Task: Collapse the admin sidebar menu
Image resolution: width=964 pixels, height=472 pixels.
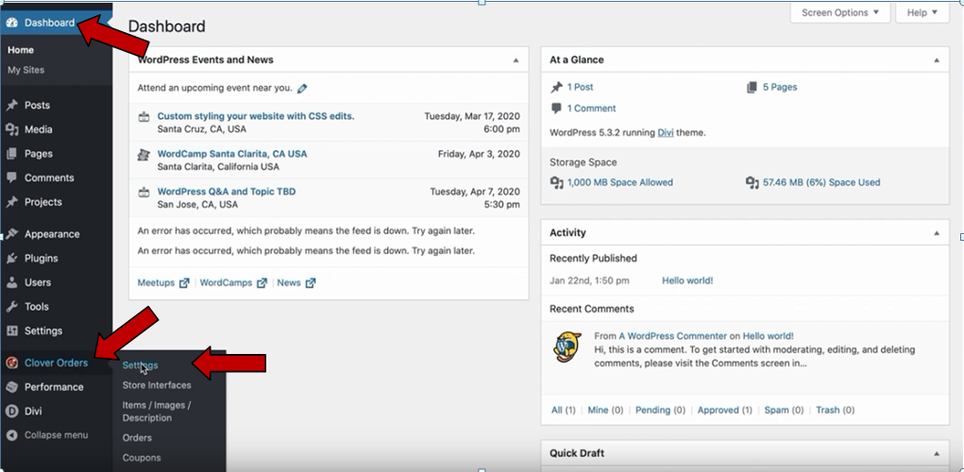Action: click(x=48, y=435)
